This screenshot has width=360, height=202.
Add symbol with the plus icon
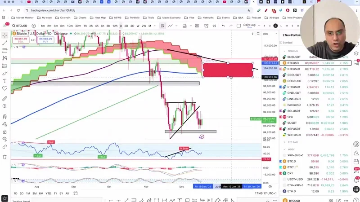[x=34, y=26]
